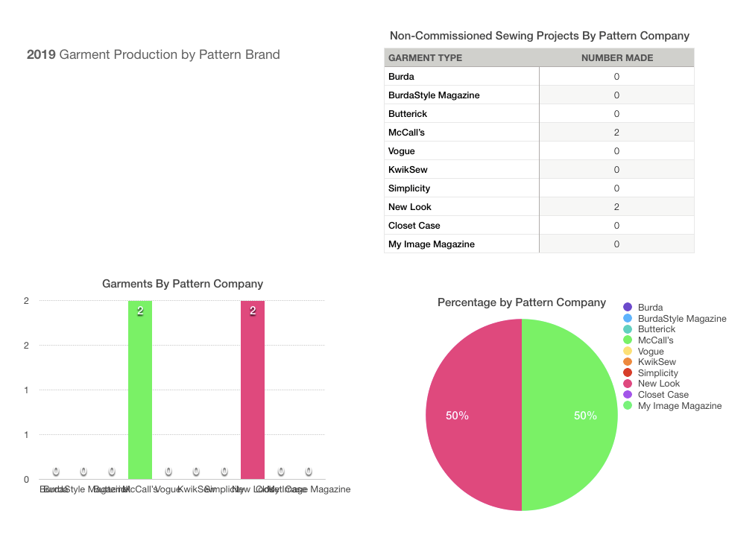
Task: Click the Closet Case legend dot
Action: 628,395
